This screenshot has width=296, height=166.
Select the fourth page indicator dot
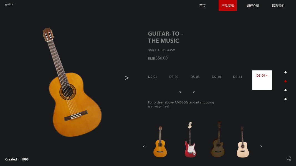(x=285, y=99)
